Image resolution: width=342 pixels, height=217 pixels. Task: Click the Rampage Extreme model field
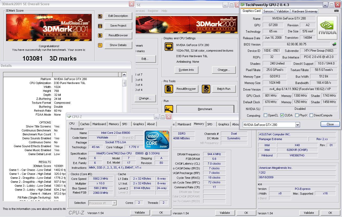[283, 139]
